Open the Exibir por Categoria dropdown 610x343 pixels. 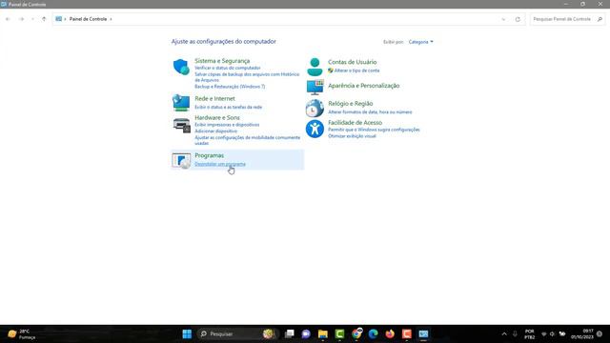[420, 42]
